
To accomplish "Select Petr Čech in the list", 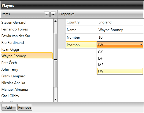I will coord(27,63).
